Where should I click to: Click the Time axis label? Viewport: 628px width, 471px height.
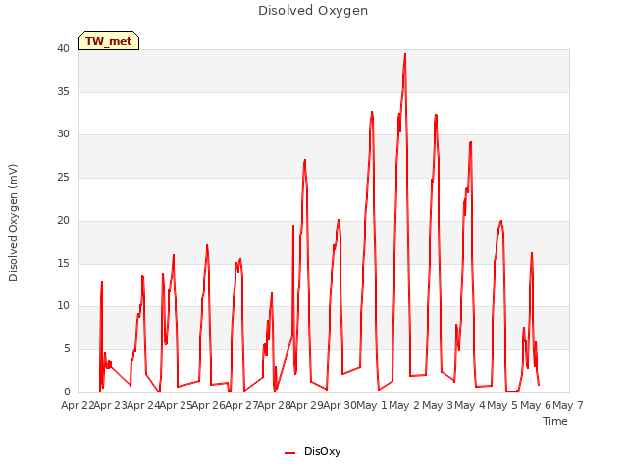coord(555,421)
